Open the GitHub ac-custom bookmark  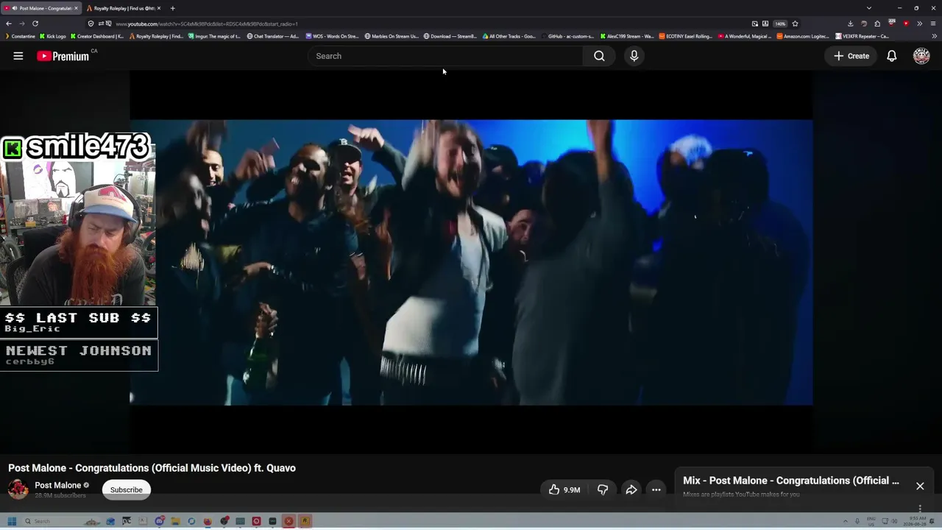[567, 36]
